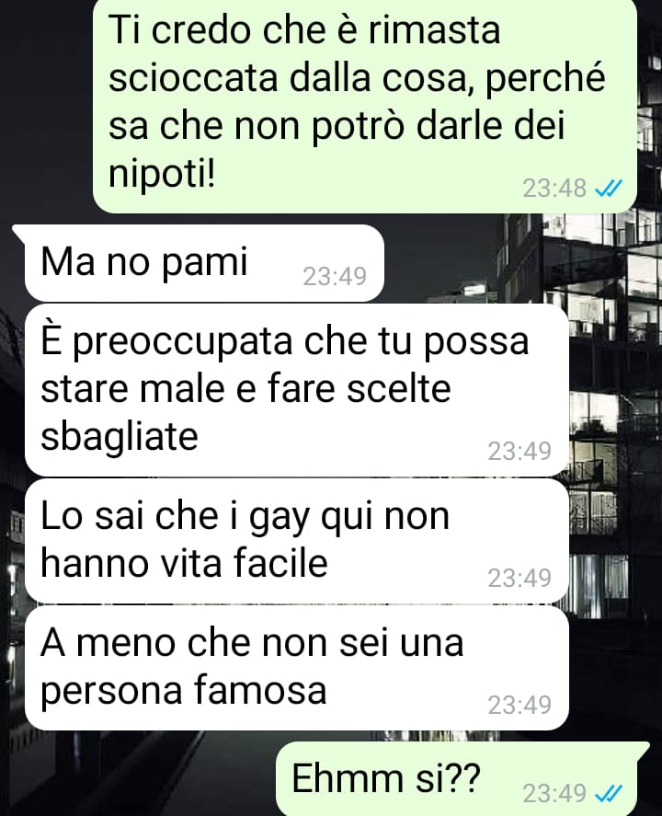Tap the 'Ti credo che è rimasta' outgoing message
The height and width of the screenshot is (816, 662).
click(364, 105)
